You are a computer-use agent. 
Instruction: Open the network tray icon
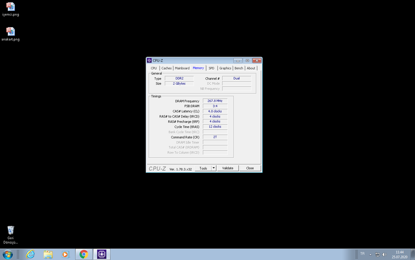377,254
